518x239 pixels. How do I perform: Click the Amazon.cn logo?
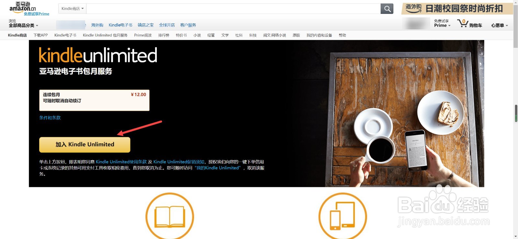coord(23,7)
